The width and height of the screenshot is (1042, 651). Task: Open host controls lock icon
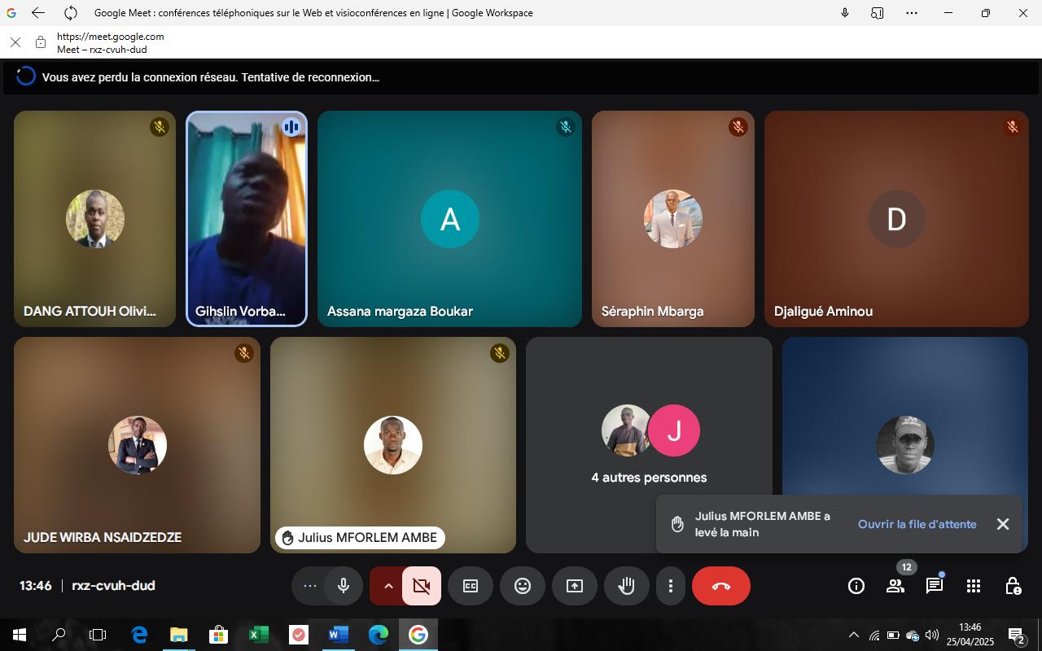[x=1013, y=586]
